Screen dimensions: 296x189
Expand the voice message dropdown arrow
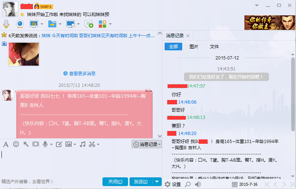(51, 144)
